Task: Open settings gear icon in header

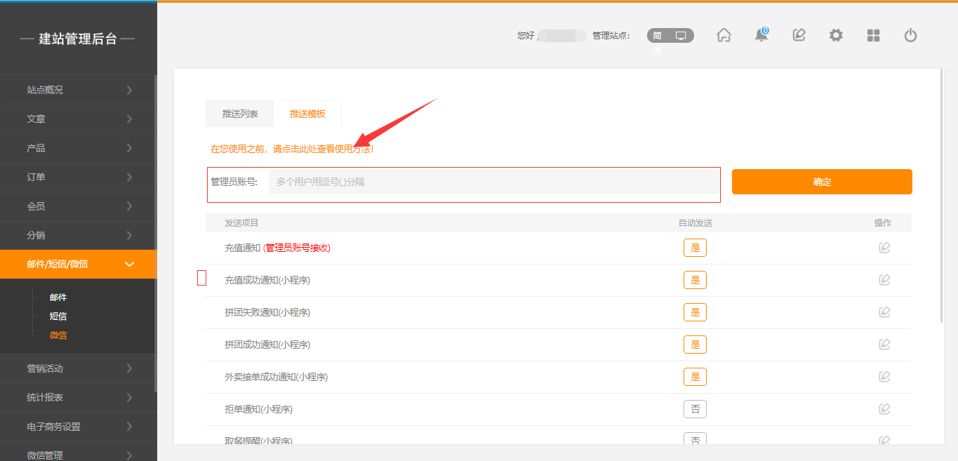Action: coord(836,35)
